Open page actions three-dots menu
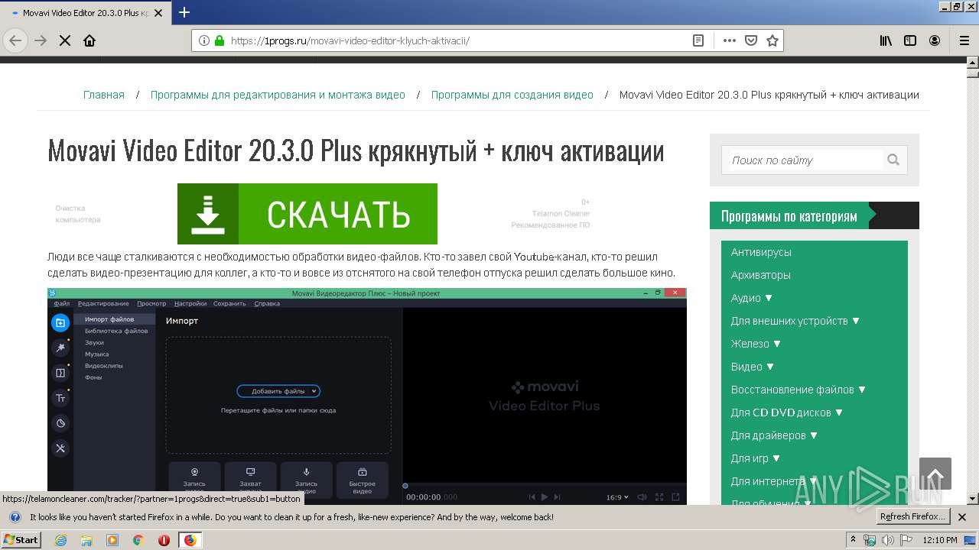The width and height of the screenshot is (979, 550). tap(730, 40)
